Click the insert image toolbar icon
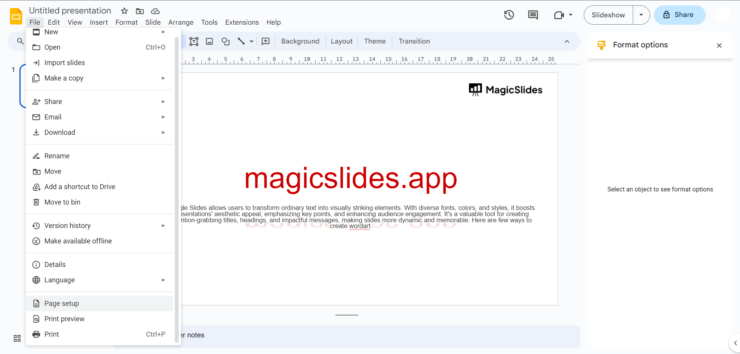This screenshot has width=740, height=354. 209,41
